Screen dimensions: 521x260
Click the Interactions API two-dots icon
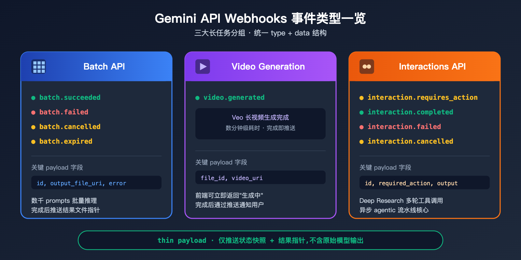(x=367, y=67)
